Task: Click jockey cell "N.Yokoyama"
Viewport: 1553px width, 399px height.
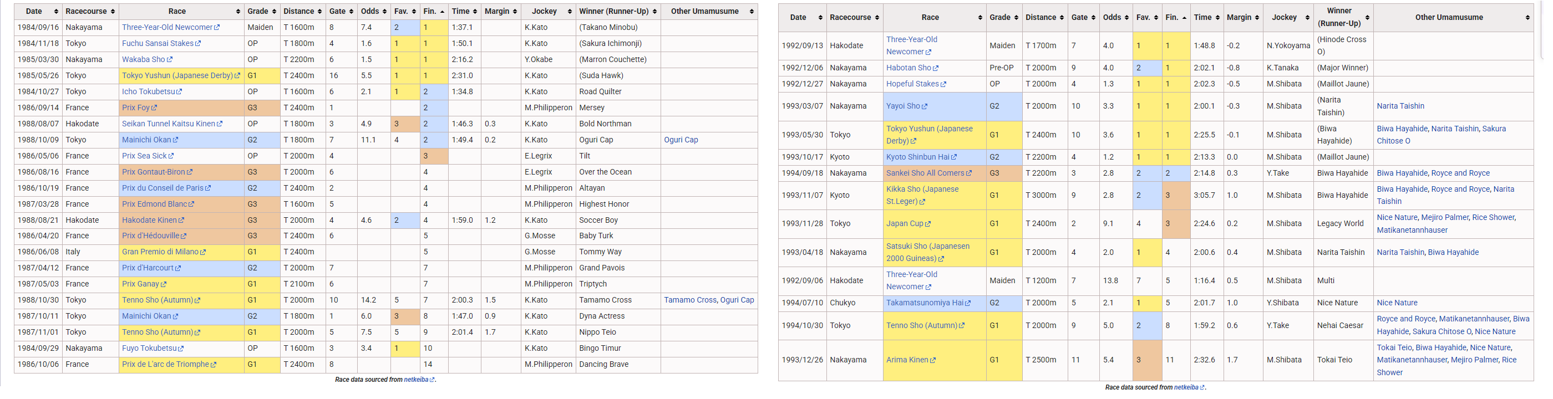Action: click(x=1288, y=46)
